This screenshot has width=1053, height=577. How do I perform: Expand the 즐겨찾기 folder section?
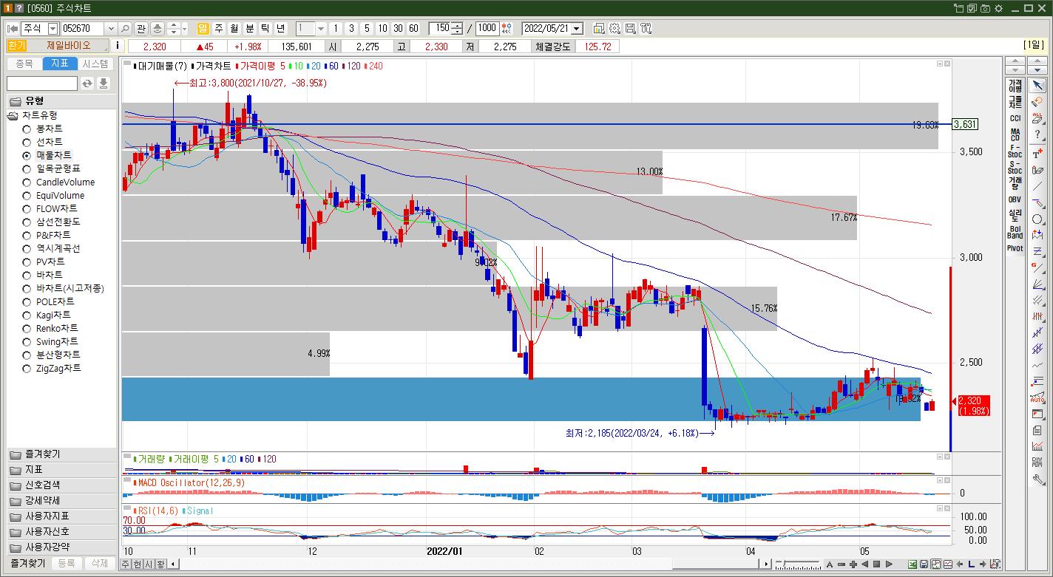(61, 454)
